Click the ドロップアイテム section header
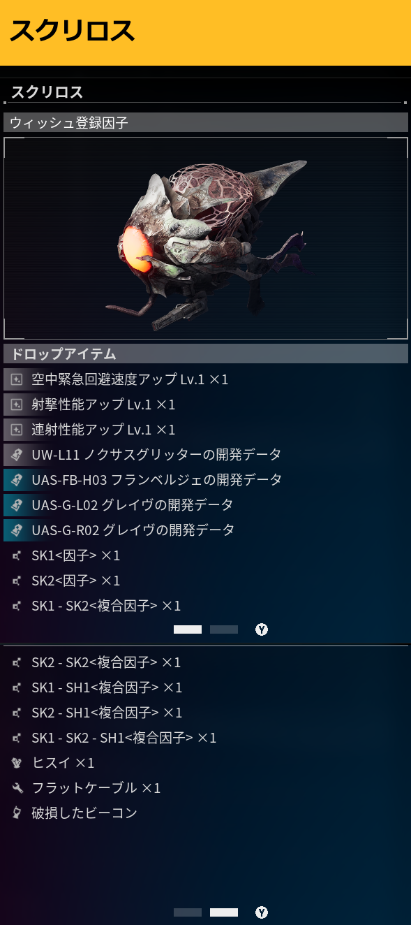This screenshot has width=411, height=925. (205, 354)
